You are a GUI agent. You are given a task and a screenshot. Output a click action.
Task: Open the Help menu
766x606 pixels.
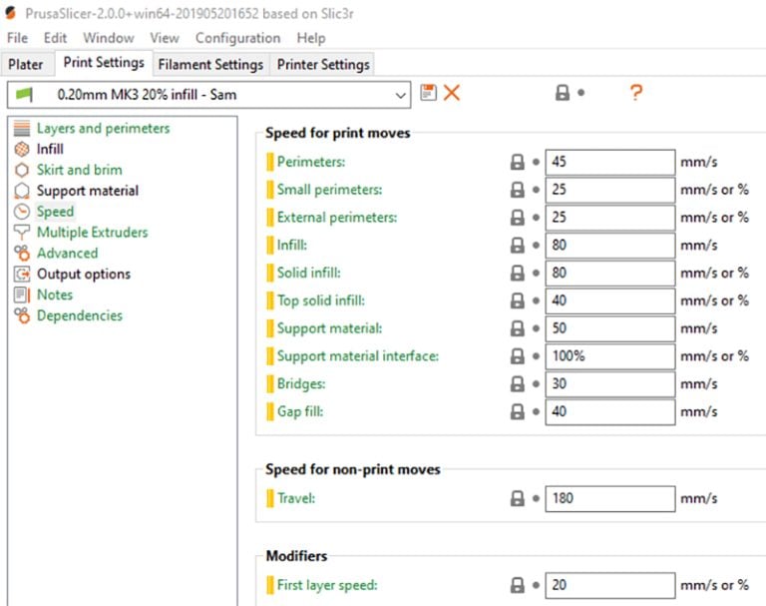pyautogui.click(x=311, y=38)
